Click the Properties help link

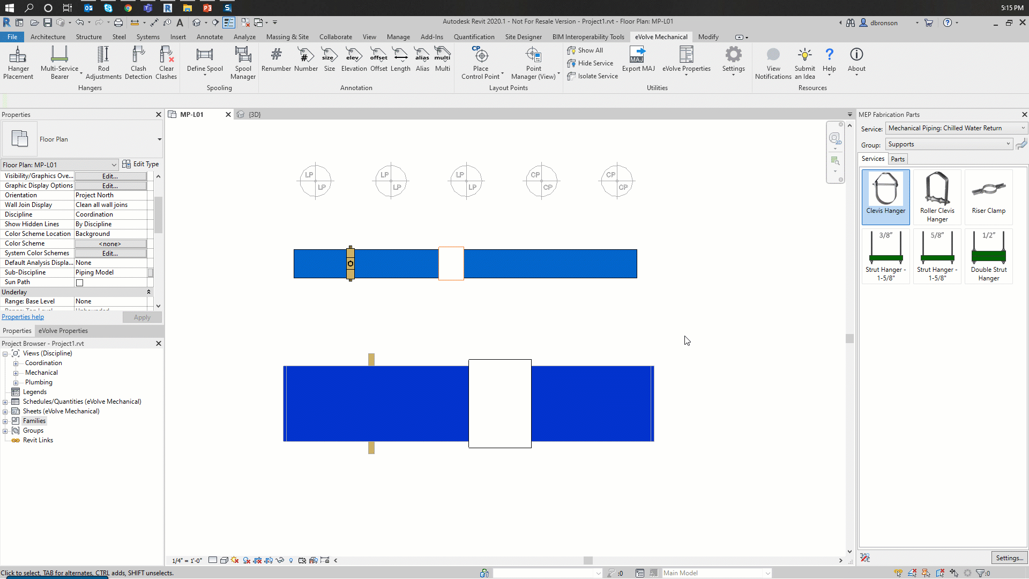tap(23, 317)
